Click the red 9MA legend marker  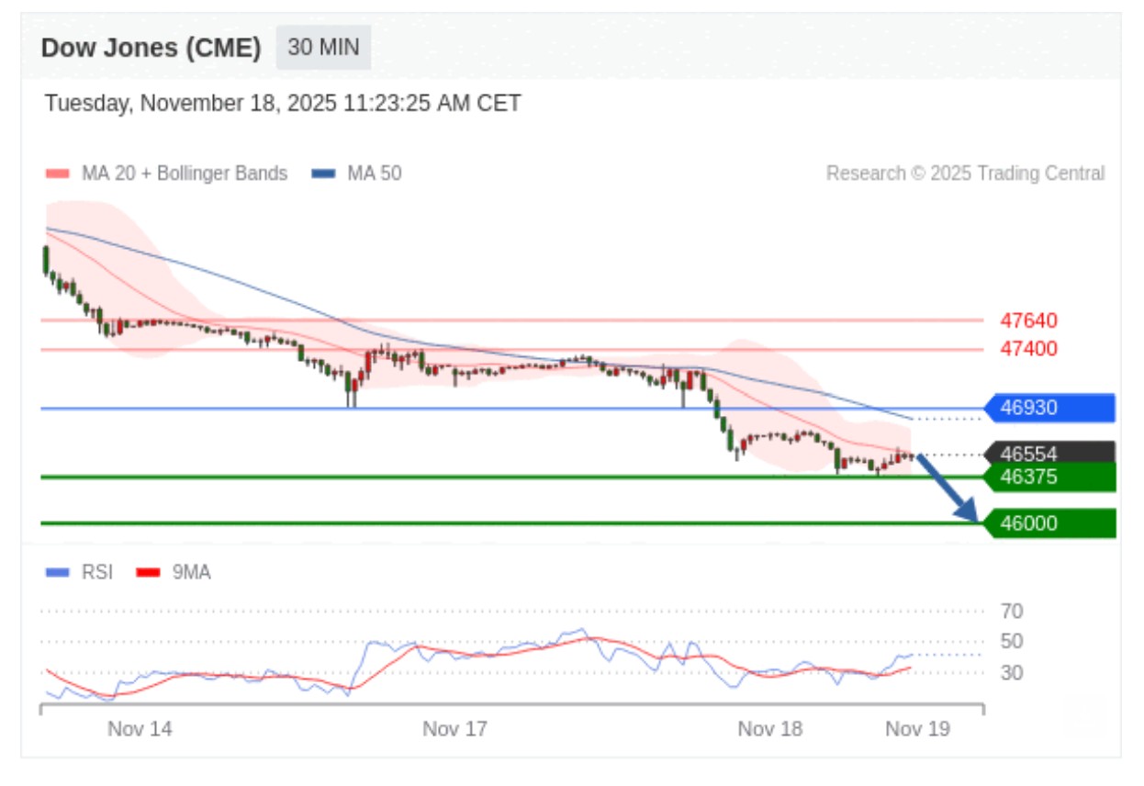(148, 573)
